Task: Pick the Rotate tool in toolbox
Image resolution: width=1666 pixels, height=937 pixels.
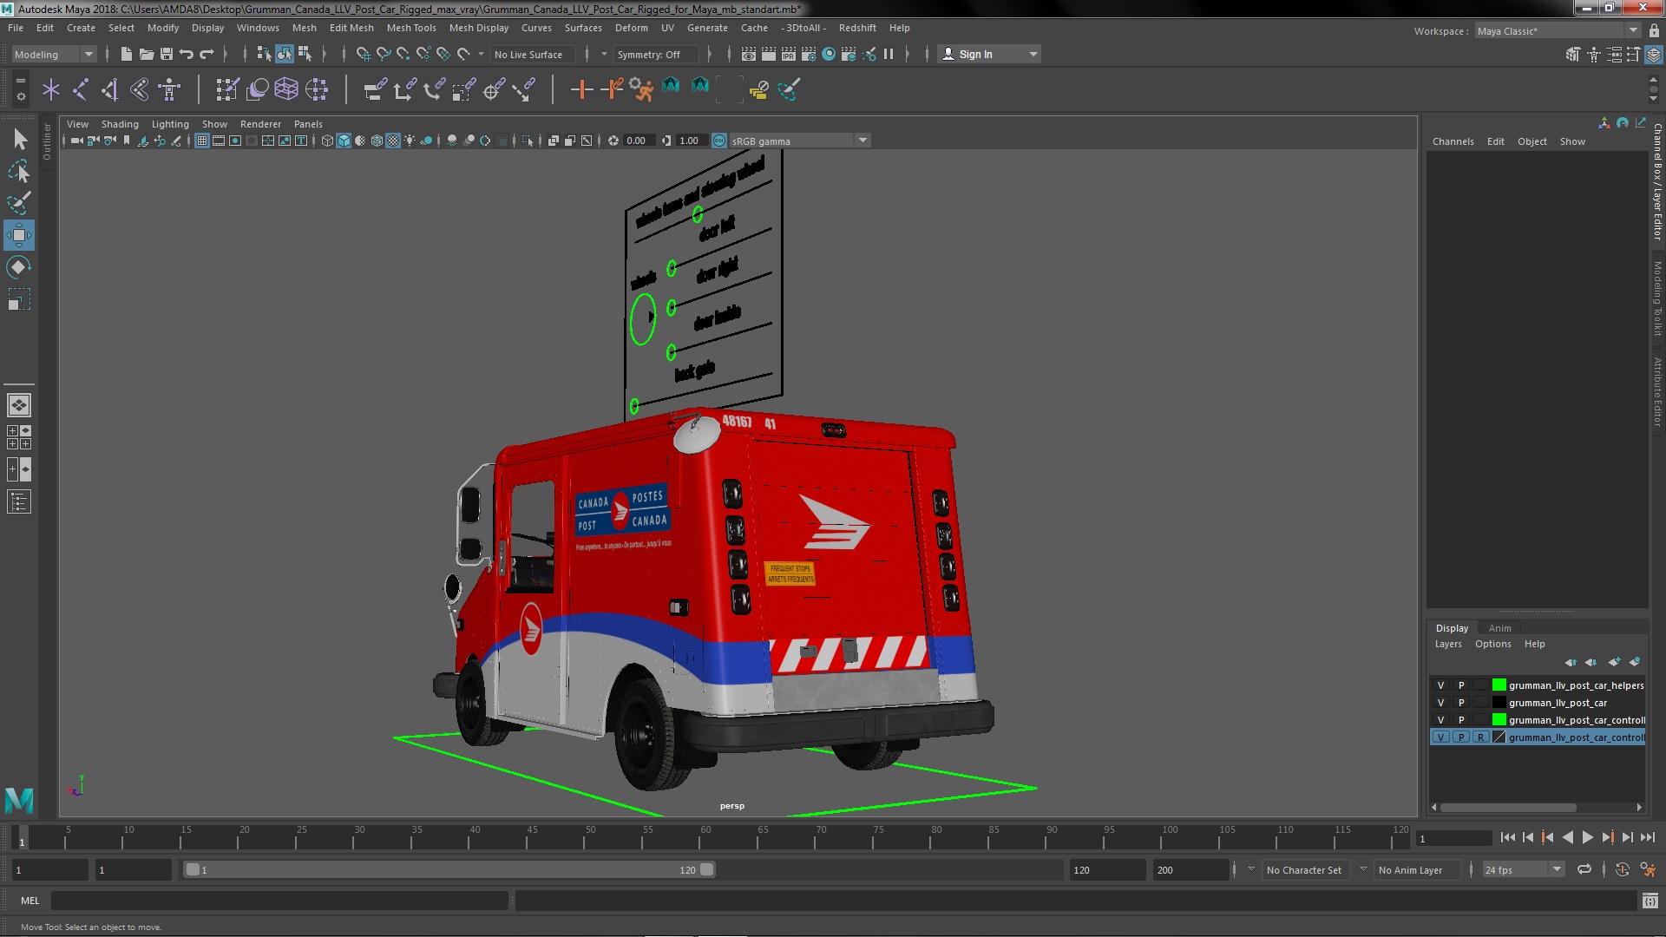Action: (x=19, y=267)
